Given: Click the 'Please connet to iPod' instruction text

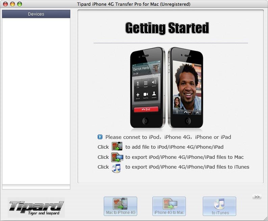Looking at the screenshot, I should tap(168, 137).
